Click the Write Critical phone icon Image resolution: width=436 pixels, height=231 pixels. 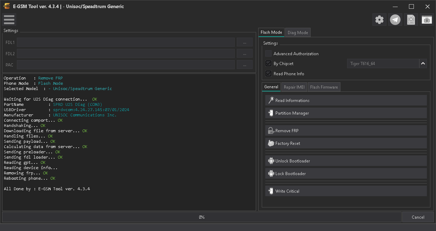coord(271,191)
